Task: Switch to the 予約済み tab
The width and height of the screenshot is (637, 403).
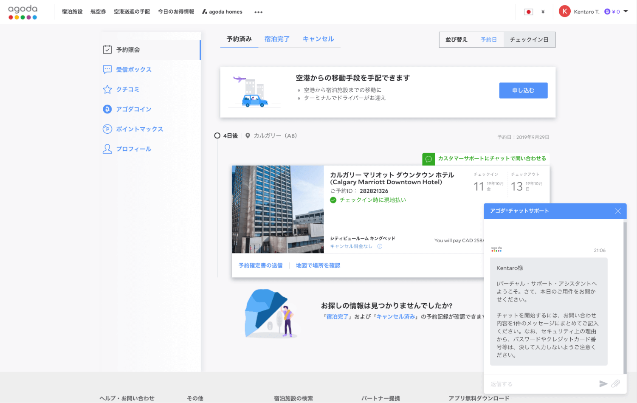Action: (x=239, y=39)
